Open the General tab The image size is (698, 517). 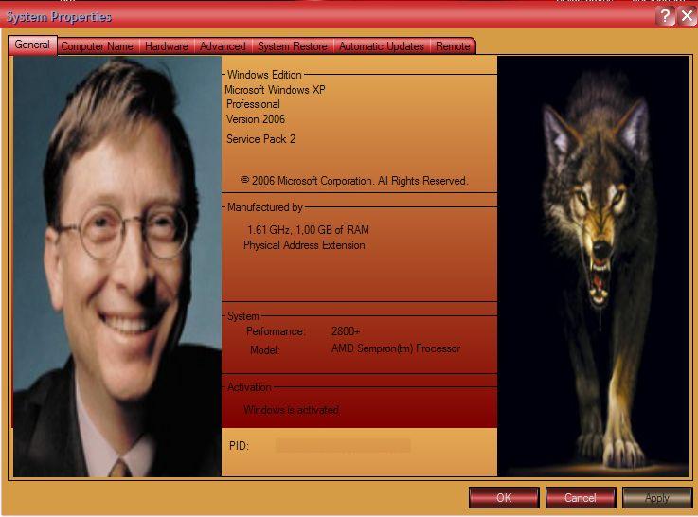point(32,45)
